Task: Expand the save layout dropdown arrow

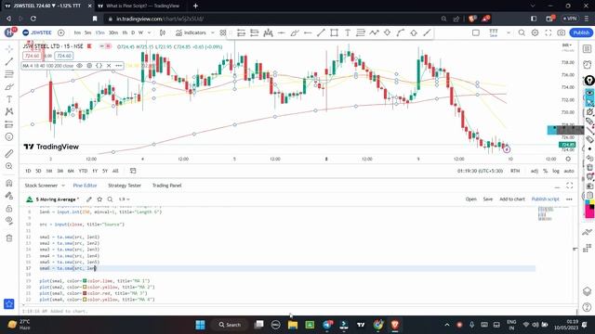Action: pos(509,33)
